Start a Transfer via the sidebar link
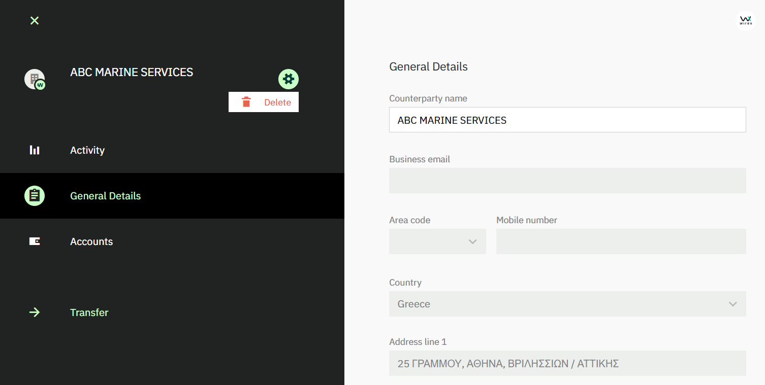Image resolution: width=765 pixels, height=385 pixels. pyautogui.click(x=89, y=312)
